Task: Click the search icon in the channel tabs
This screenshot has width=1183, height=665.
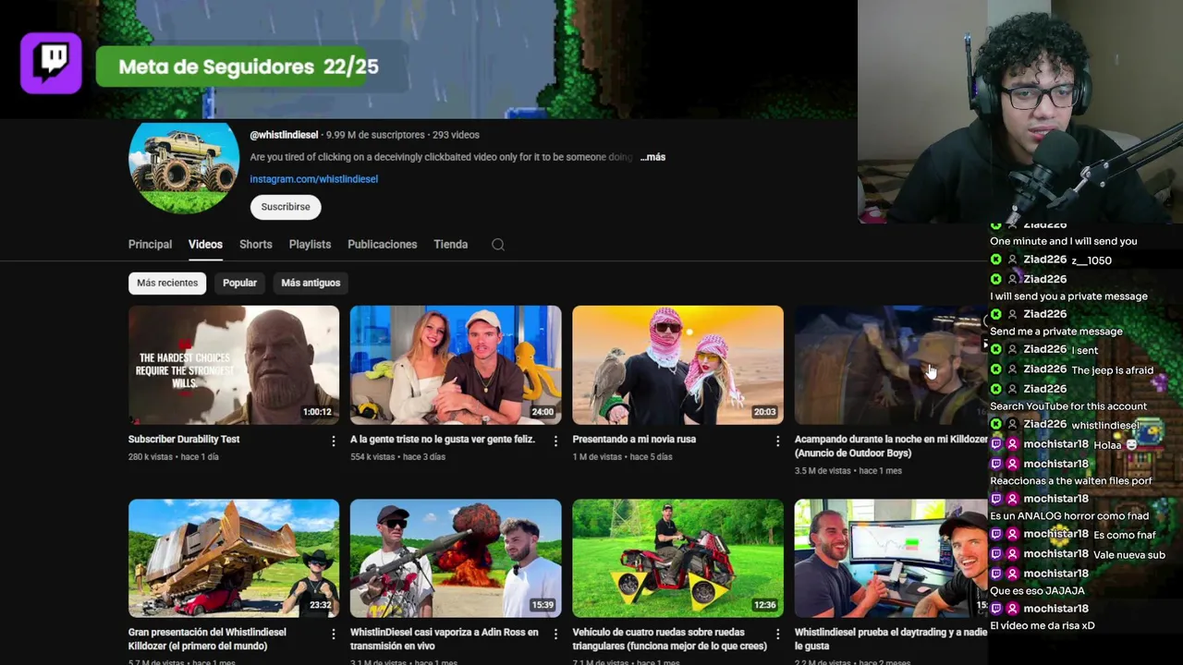Action: coord(498,245)
